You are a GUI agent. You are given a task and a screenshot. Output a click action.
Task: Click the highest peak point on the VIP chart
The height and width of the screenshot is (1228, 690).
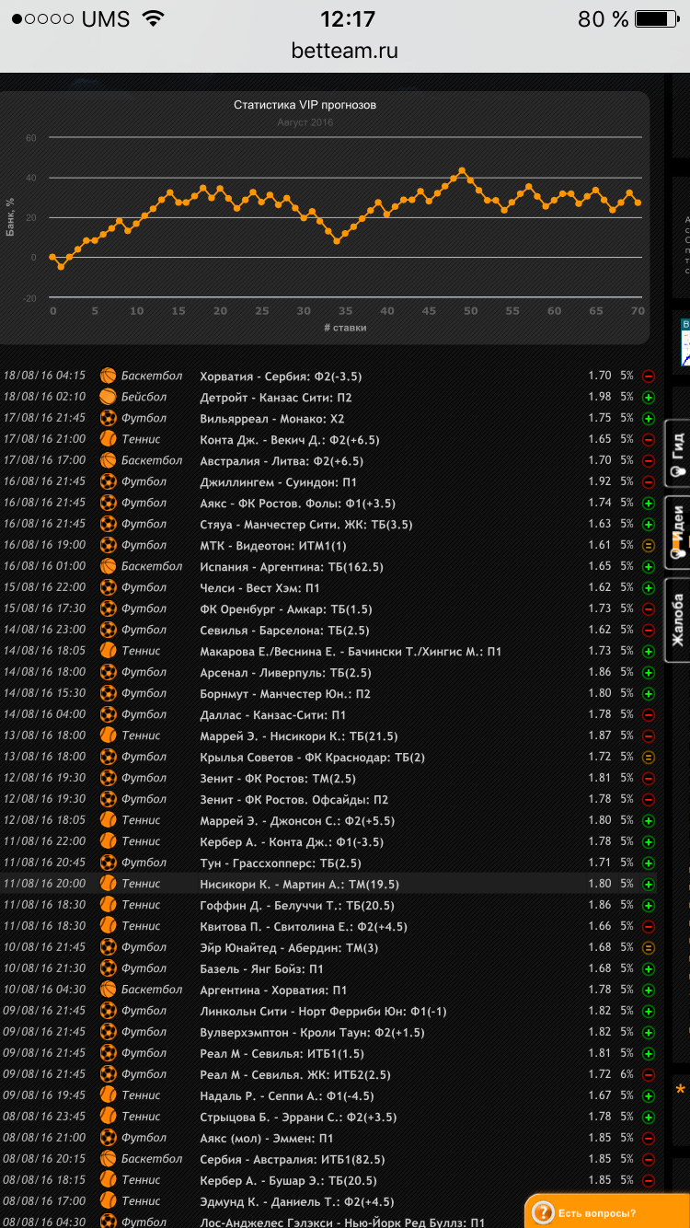pyautogui.click(x=462, y=170)
